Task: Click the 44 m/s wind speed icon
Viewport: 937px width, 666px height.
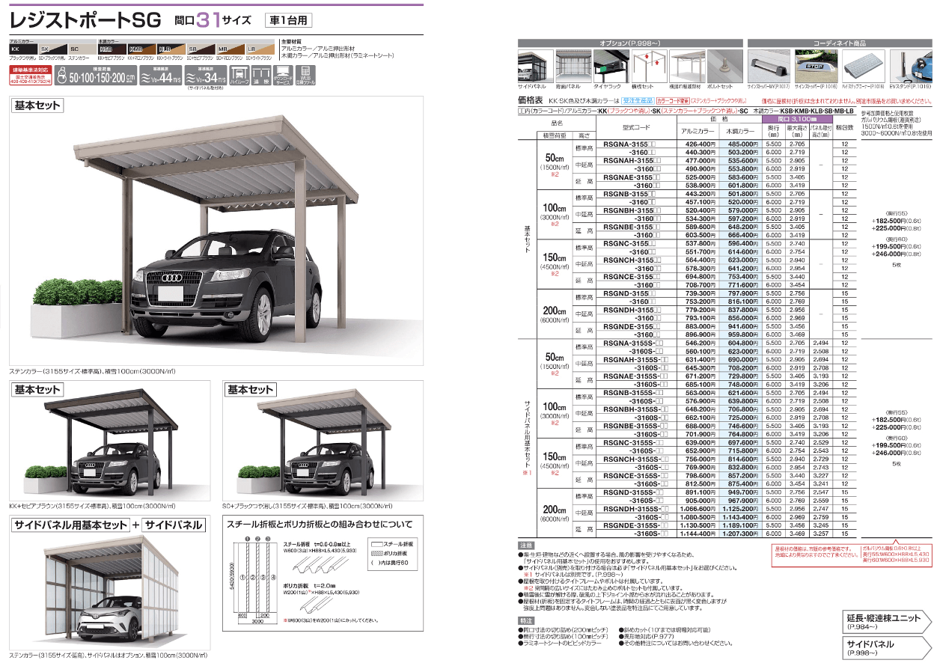Action: 162,75
